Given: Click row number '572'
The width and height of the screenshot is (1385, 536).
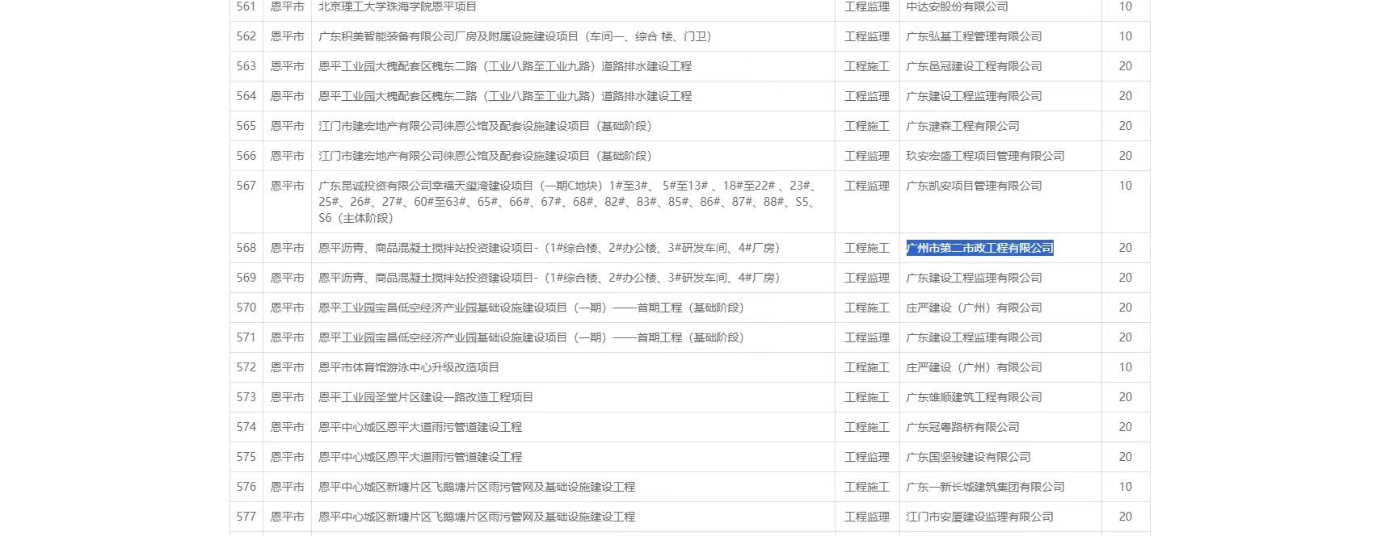Looking at the screenshot, I should 246,367.
